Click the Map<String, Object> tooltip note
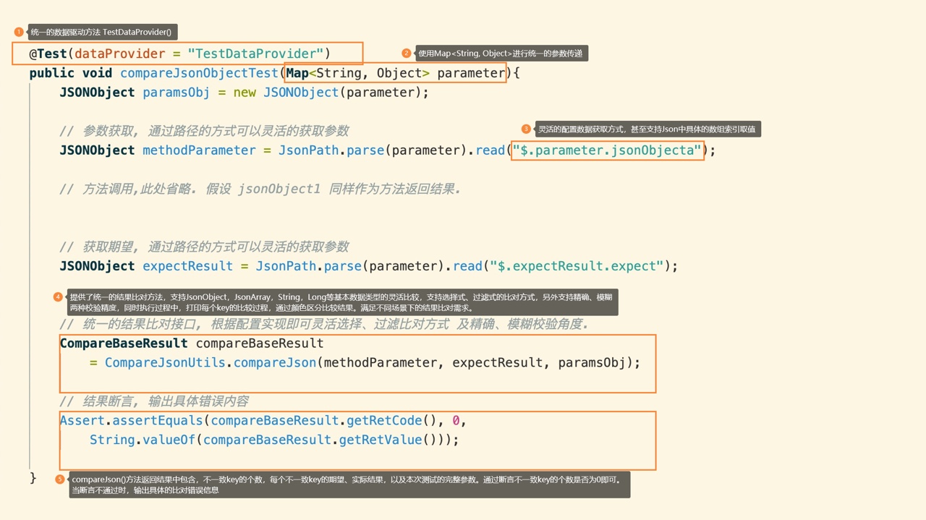 pyautogui.click(x=501, y=54)
